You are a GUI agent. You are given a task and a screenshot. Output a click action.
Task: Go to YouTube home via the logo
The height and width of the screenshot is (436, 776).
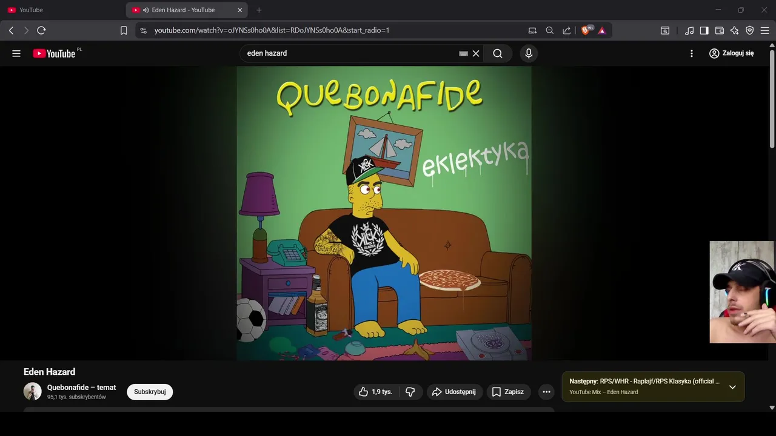(55, 53)
